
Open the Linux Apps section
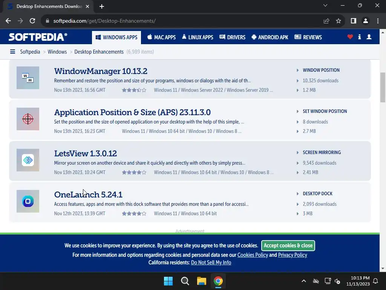198,37
